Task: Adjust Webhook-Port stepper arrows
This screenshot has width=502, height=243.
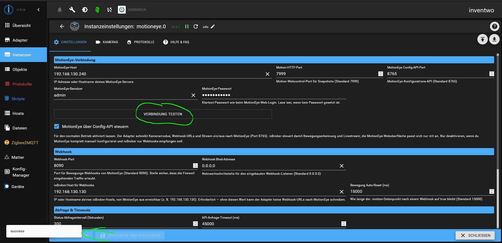Action: 195,166
